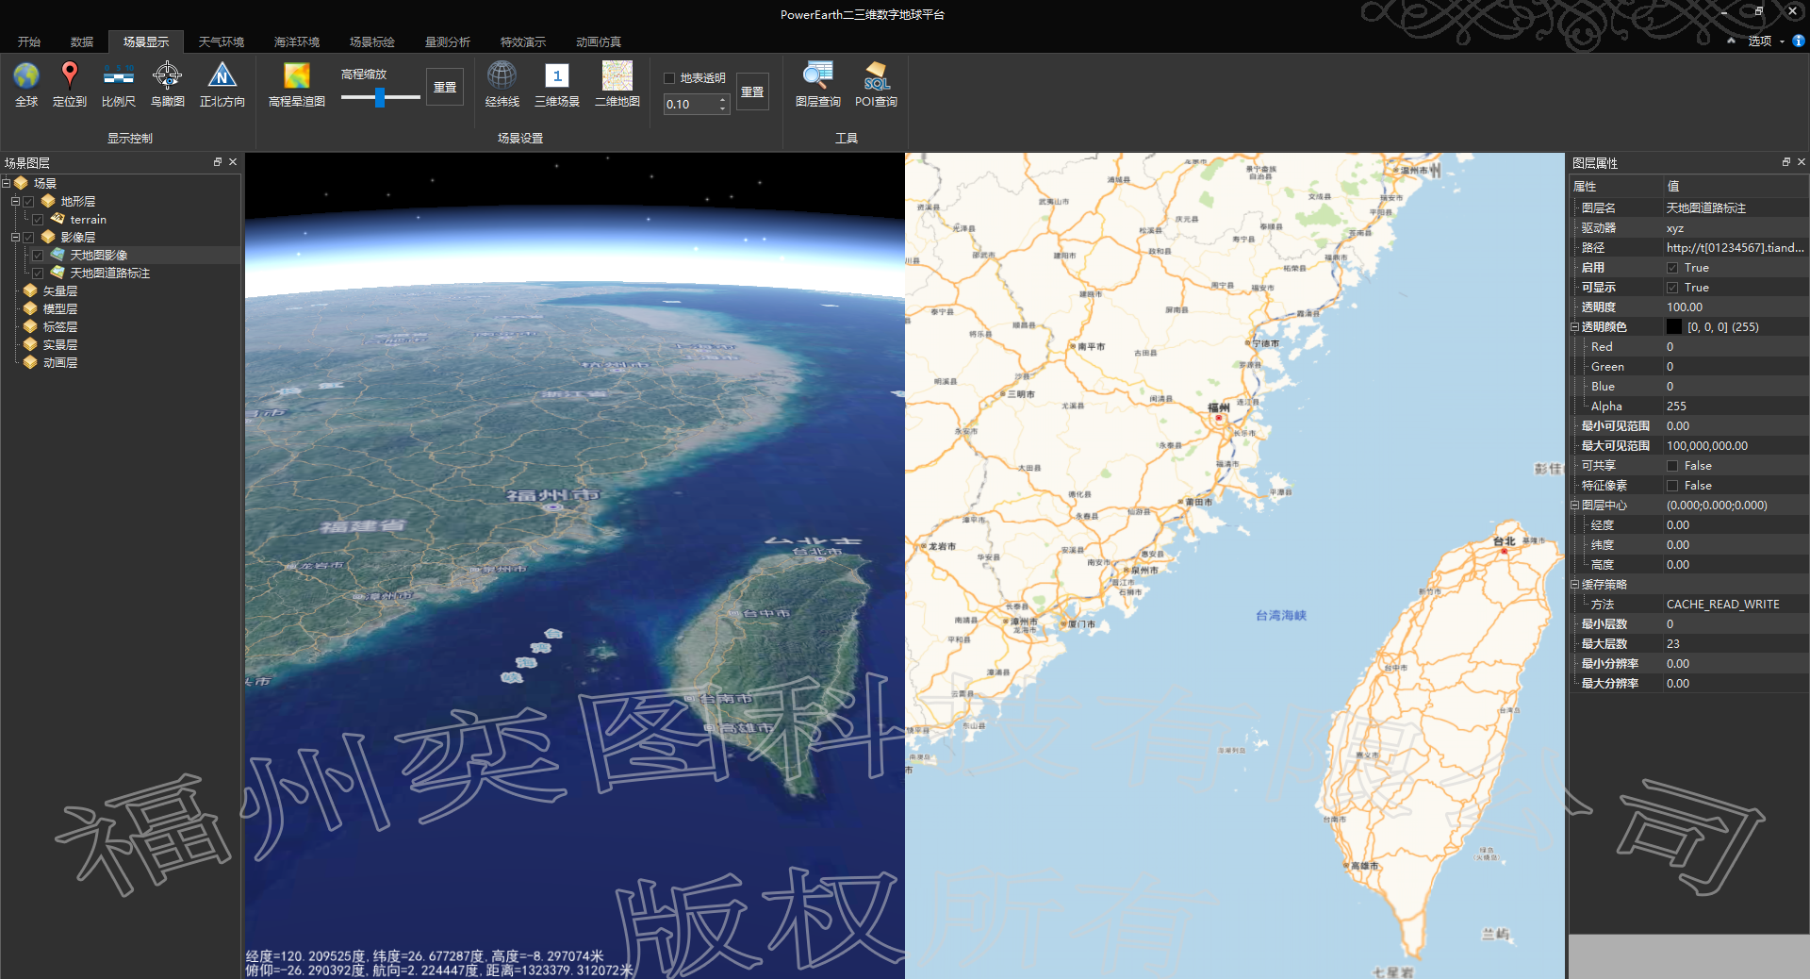Image resolution: width=1810 pixels, height=979 pixels.
Task: Toggle the 可显示 True checkbox
Action: click(x=1672, y=288)
